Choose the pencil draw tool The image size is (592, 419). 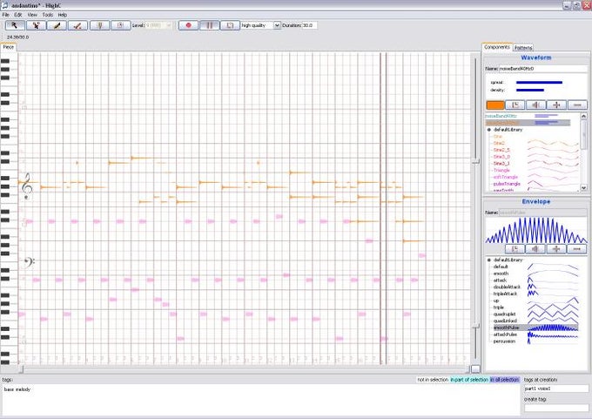tap(57, 25)
